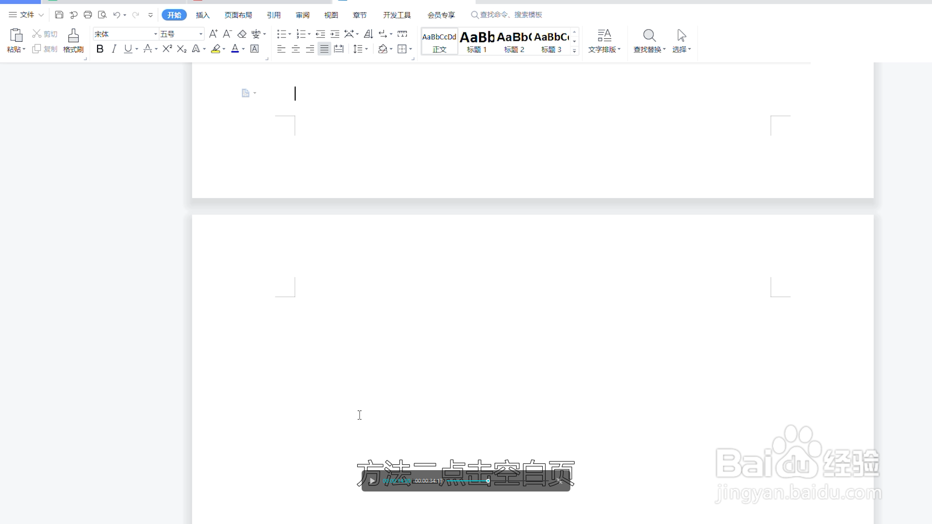Toggle italic formatting
Viewport: 932px width, 524px height.
pyautogui.click(x=114, y=49)
